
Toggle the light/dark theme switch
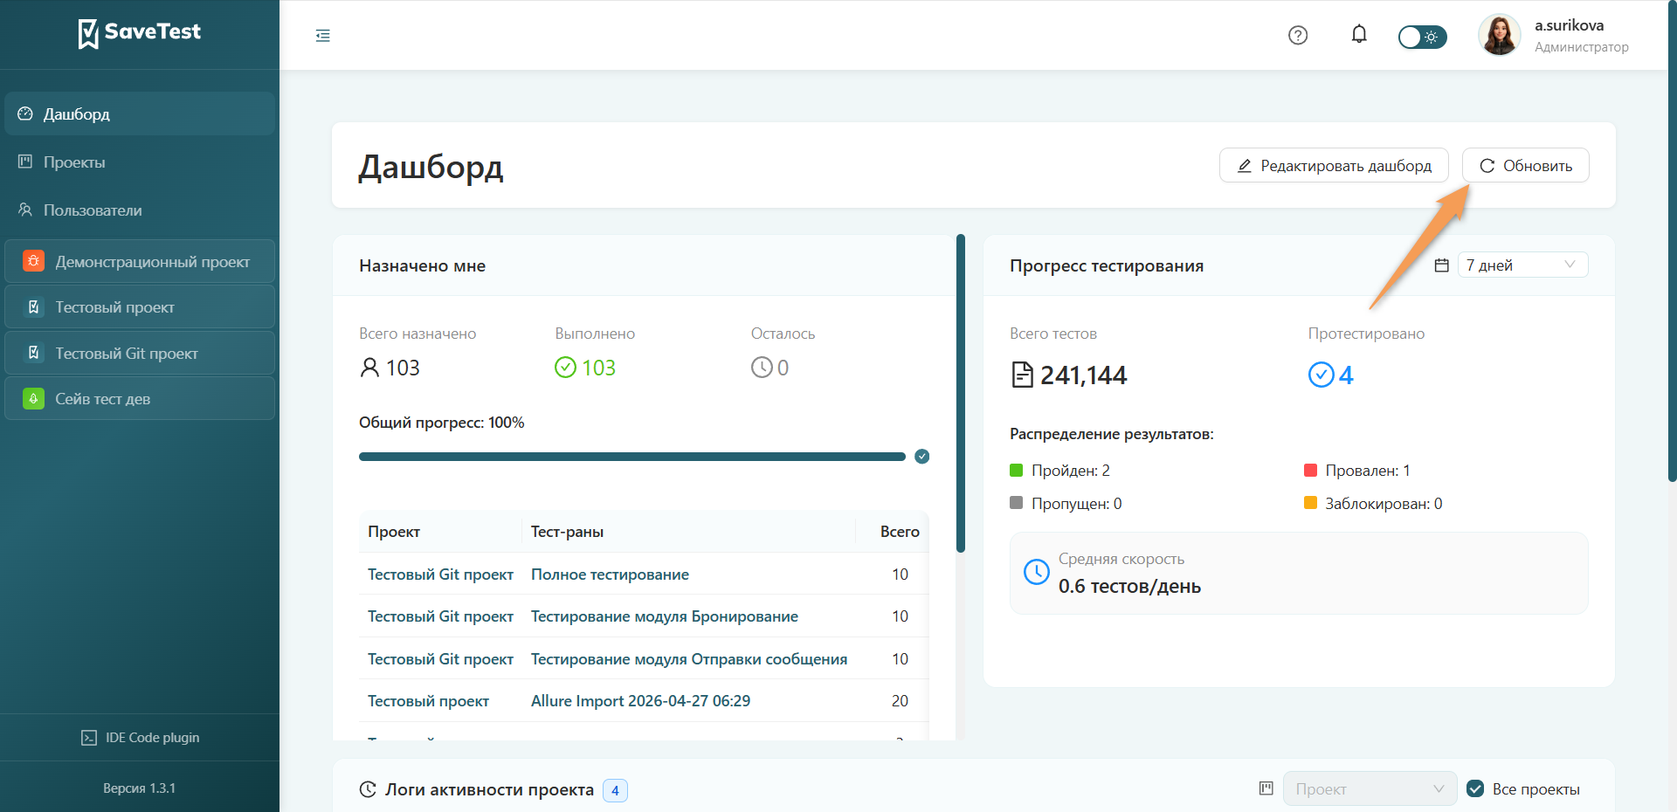coord(1422,37)
